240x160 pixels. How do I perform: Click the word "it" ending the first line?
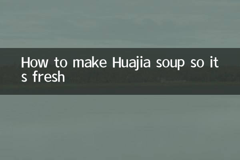(x=214, y=62)
